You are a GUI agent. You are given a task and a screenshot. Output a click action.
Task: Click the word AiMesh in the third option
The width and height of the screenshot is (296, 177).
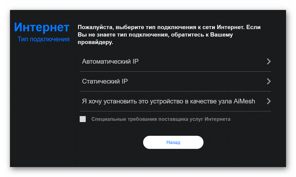244,101
